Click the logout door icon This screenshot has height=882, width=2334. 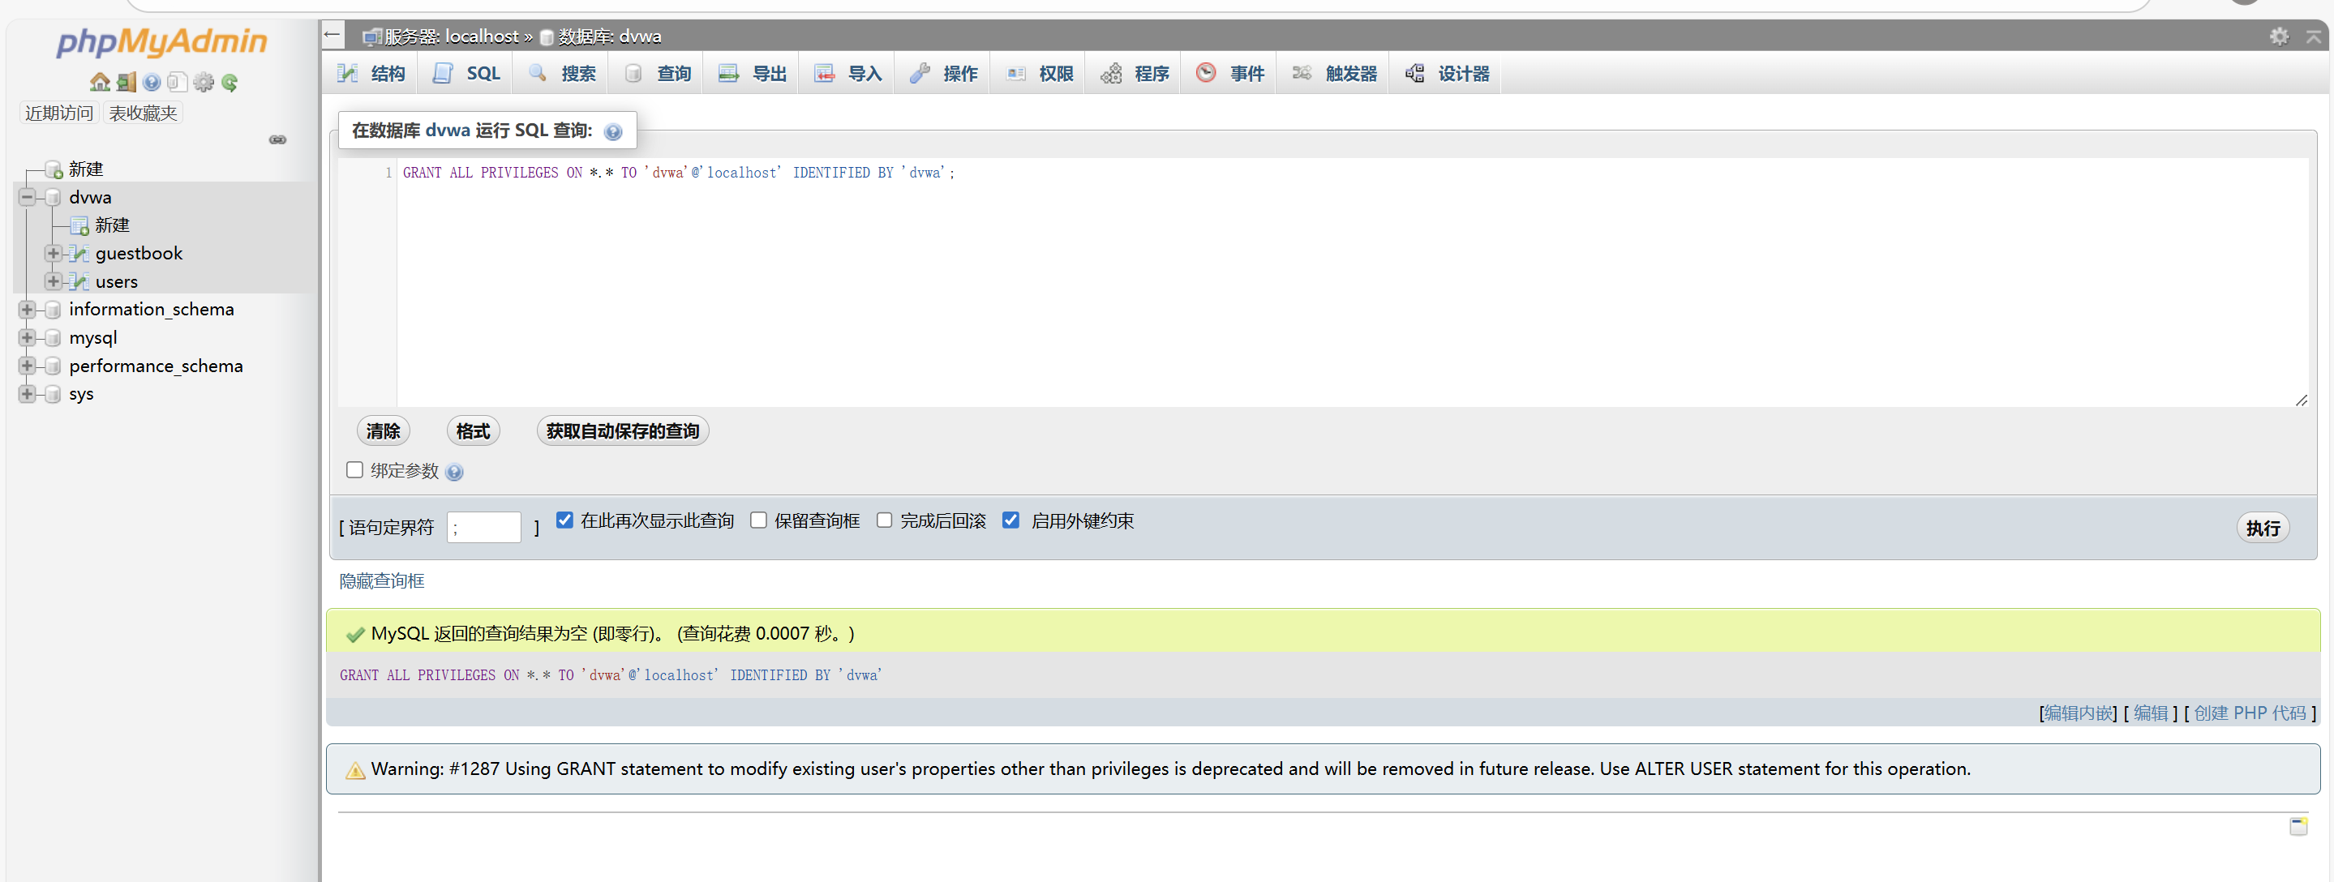pyautogui.click(x=126, y=83)
